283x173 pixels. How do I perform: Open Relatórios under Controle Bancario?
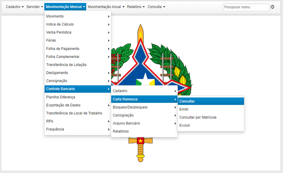tap(144, 131)
